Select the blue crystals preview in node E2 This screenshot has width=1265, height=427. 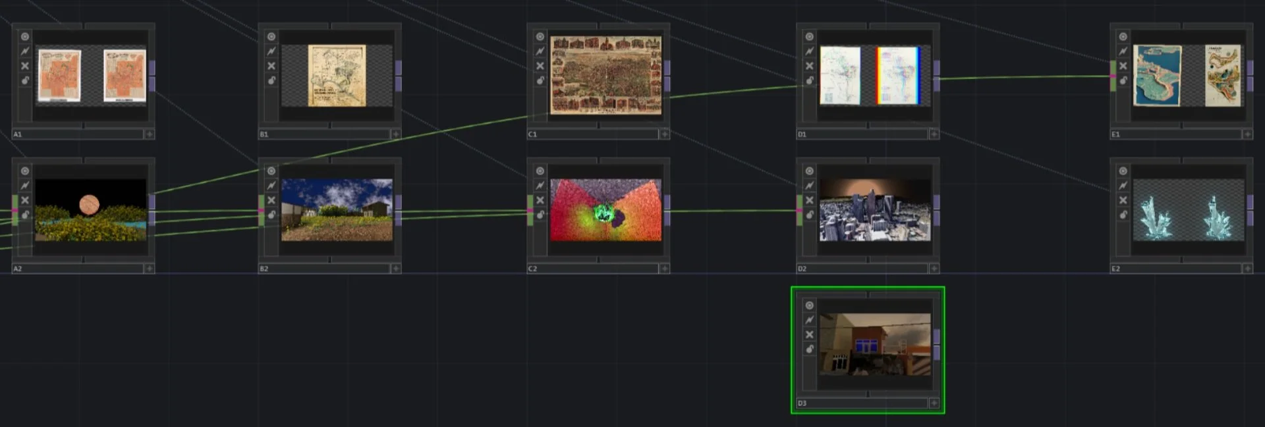[1189, 210]
